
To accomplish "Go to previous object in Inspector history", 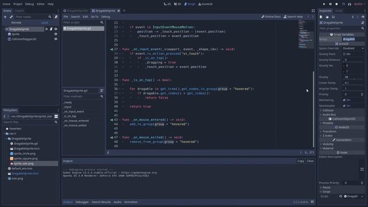I will click(352, 17).
